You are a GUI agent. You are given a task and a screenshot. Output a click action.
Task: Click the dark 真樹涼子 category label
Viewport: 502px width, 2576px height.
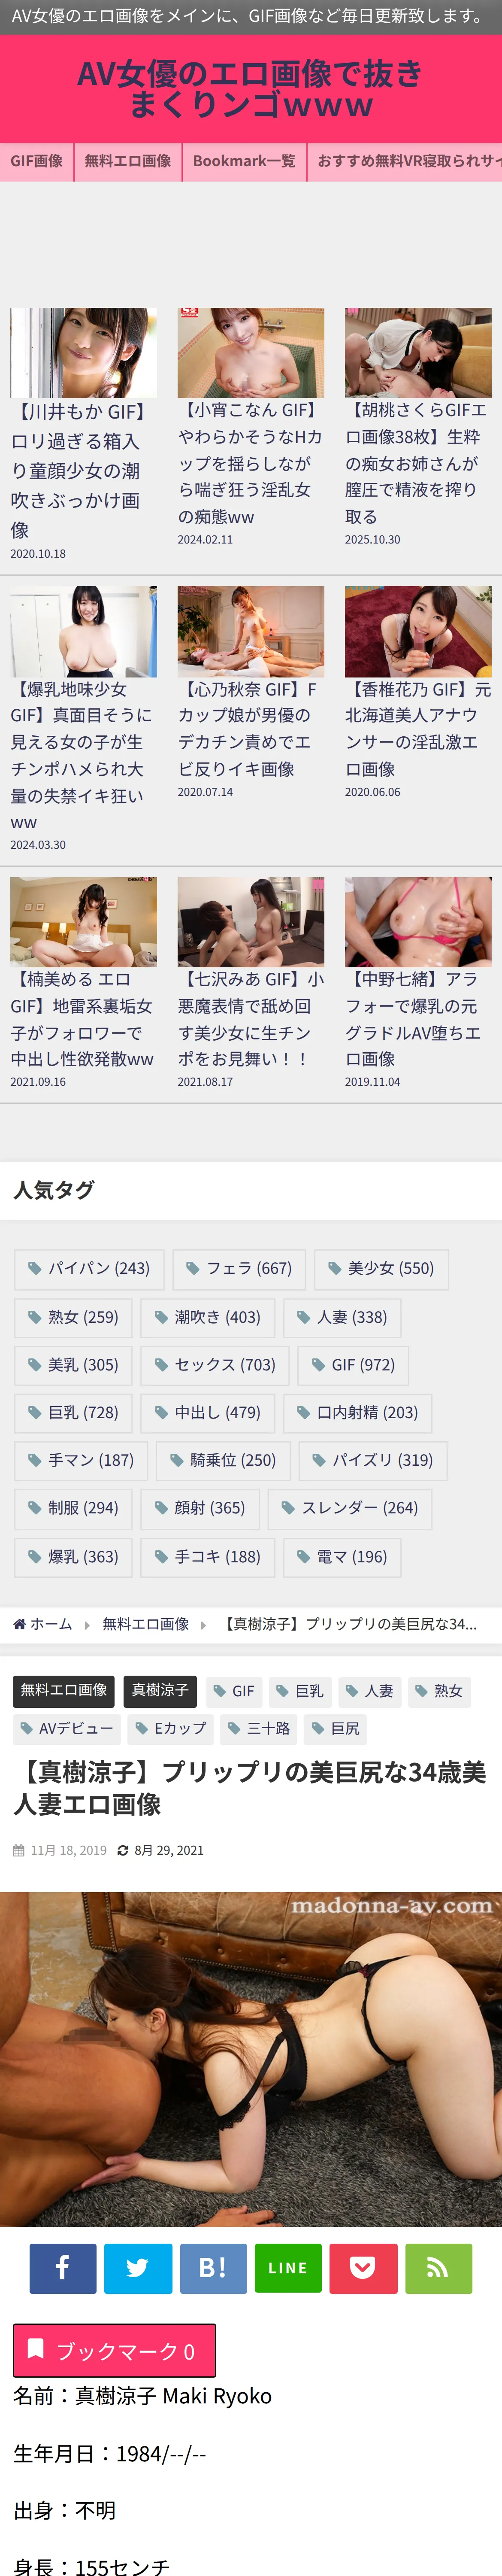(x=160, y=1690)
